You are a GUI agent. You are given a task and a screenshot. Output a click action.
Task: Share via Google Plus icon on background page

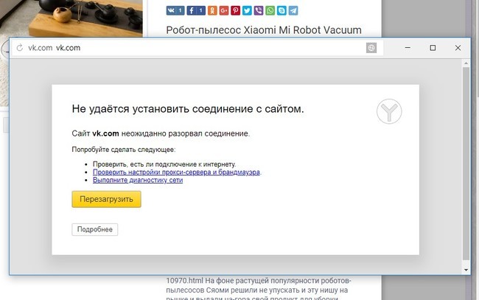224,11
